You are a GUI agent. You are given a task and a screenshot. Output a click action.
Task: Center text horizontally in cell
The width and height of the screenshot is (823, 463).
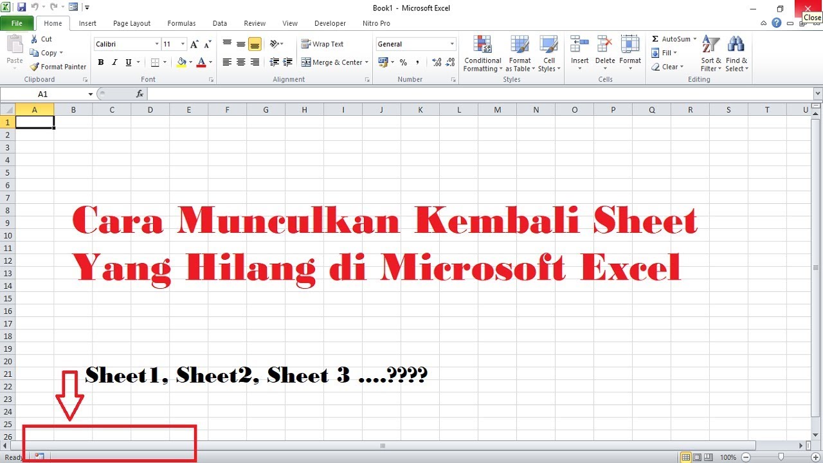241,62
